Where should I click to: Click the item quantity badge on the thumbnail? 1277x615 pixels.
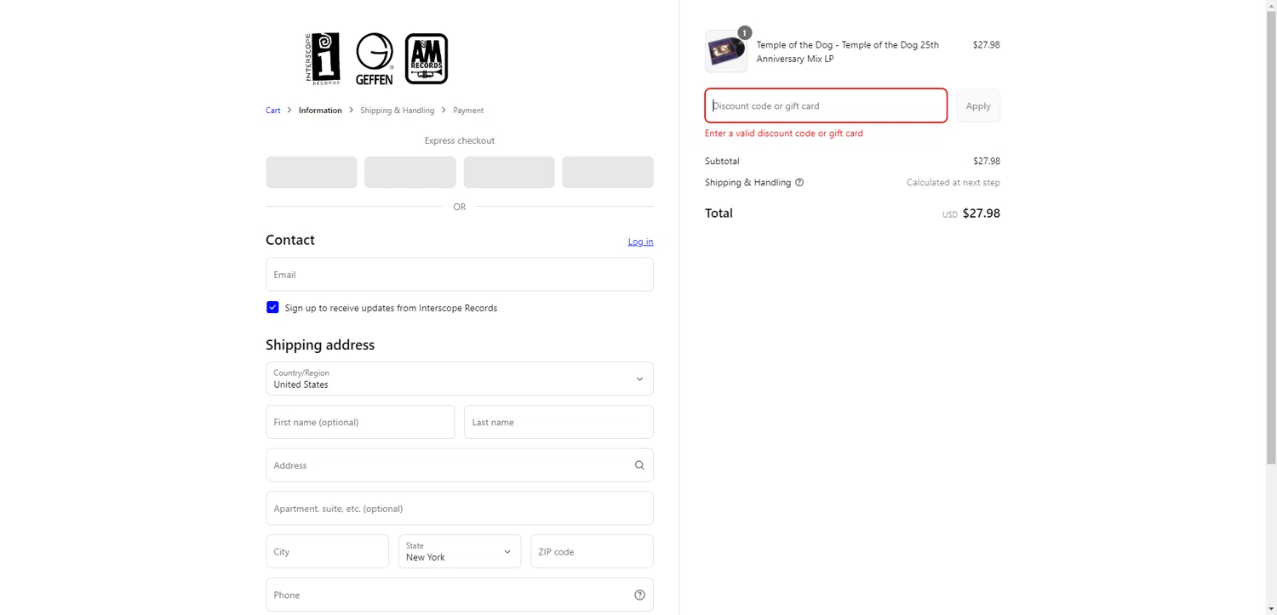coord(744,32)
